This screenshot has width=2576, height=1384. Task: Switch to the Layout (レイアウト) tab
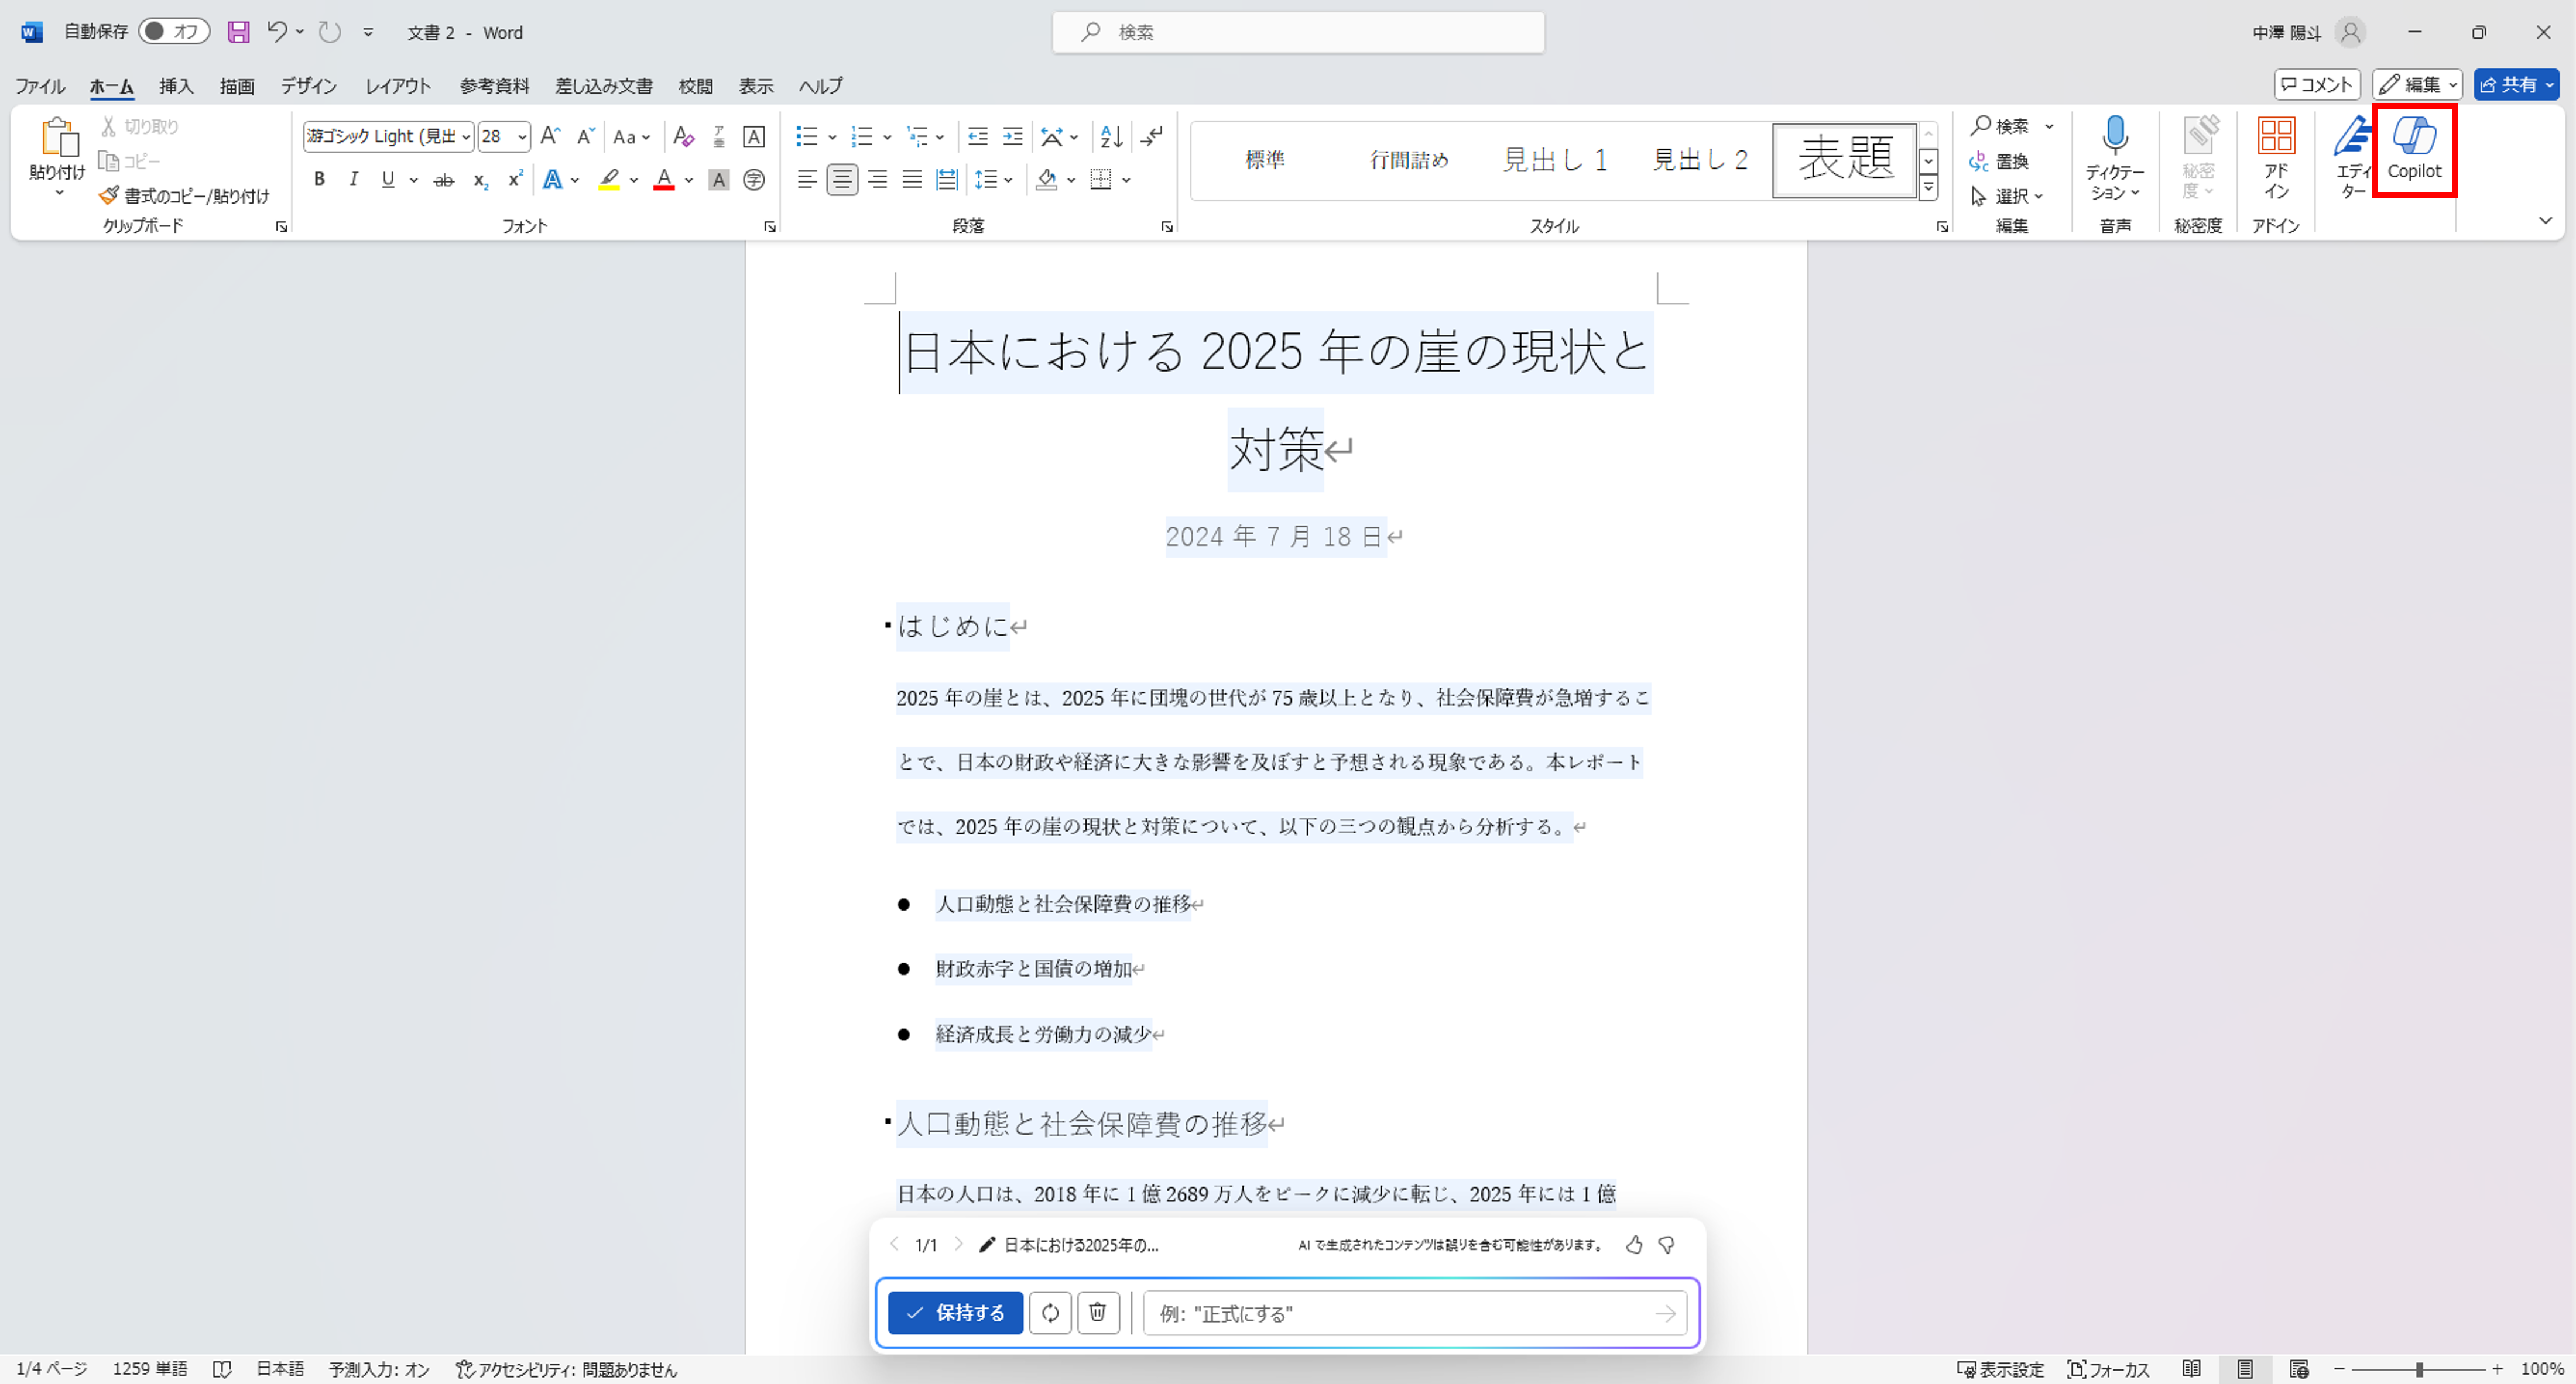(x=398, y=86)
